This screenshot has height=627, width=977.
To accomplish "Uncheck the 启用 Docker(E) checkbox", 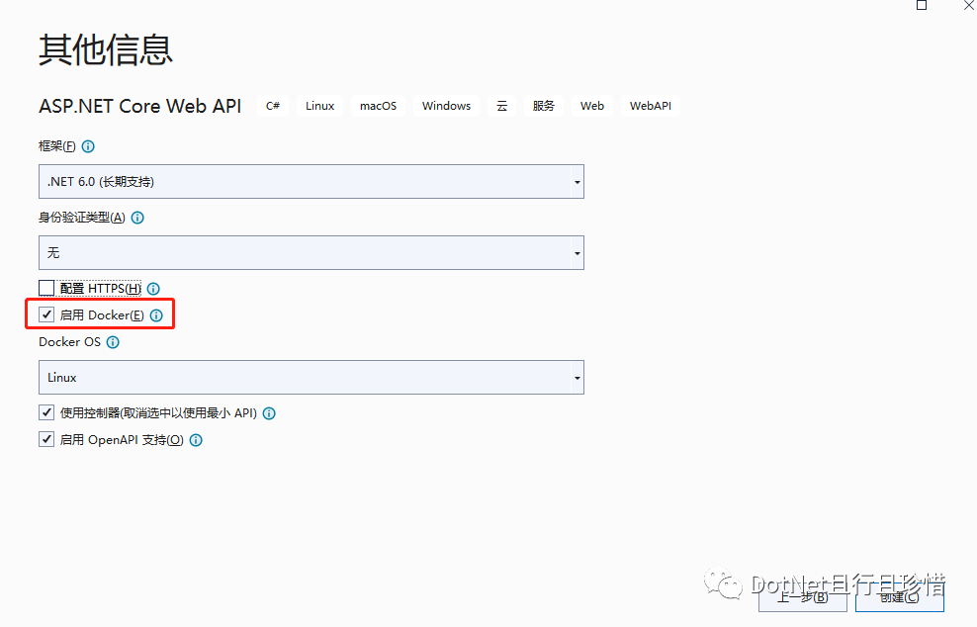I will pos(46,314).
